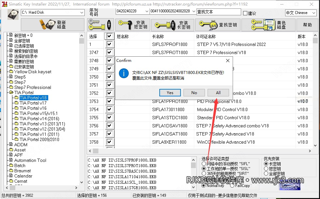Click the find key button
The image size is (320, 199).
[x=218, y=25]
